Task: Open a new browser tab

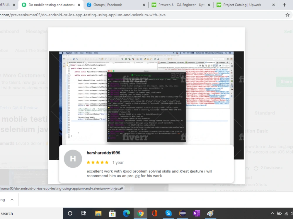Action: pyautogui.click(x=285, y=5)
